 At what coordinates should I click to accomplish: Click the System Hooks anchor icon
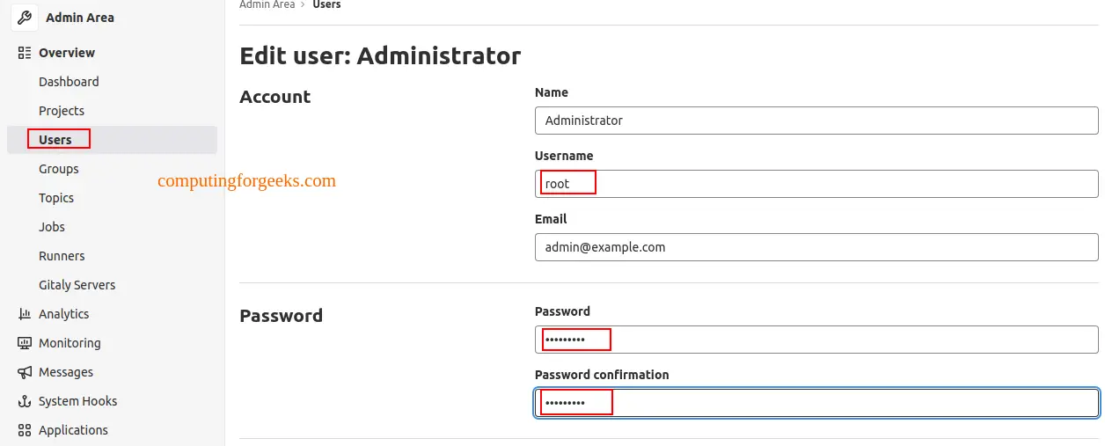point(25,401)
